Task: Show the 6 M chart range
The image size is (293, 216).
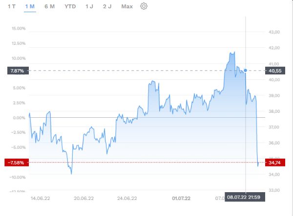Action: (49, 6)
